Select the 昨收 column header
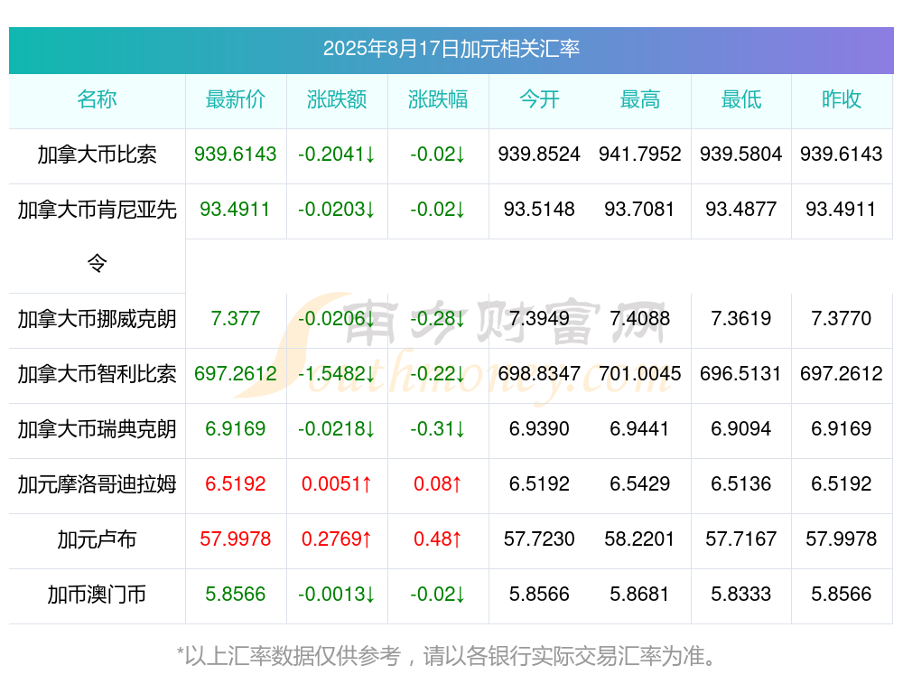 (x=842, y=99)
